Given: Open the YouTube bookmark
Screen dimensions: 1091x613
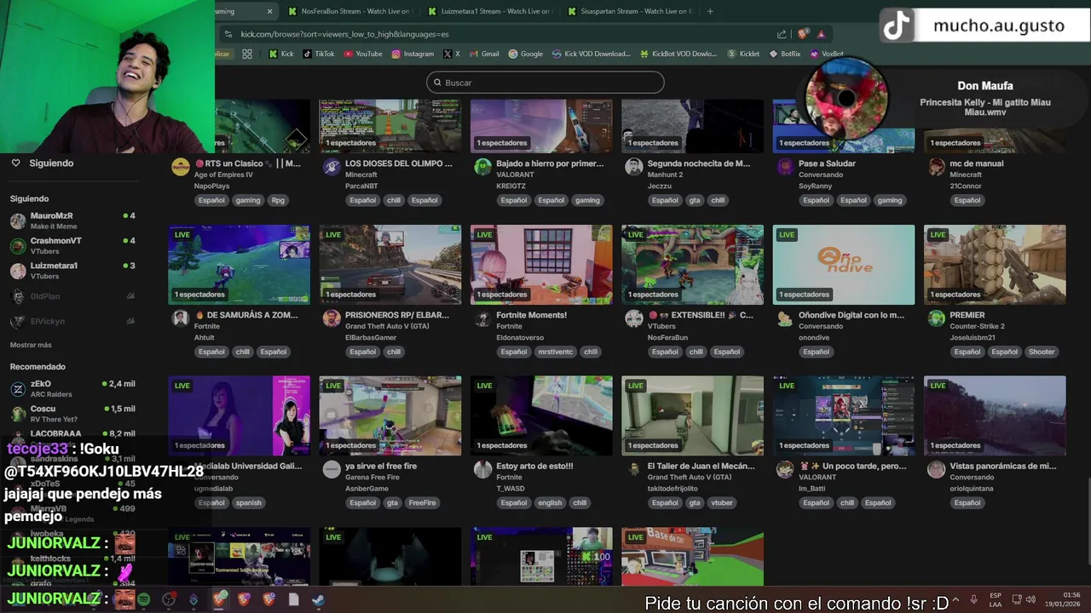Looking at the screenshot, I should point(363,54).
